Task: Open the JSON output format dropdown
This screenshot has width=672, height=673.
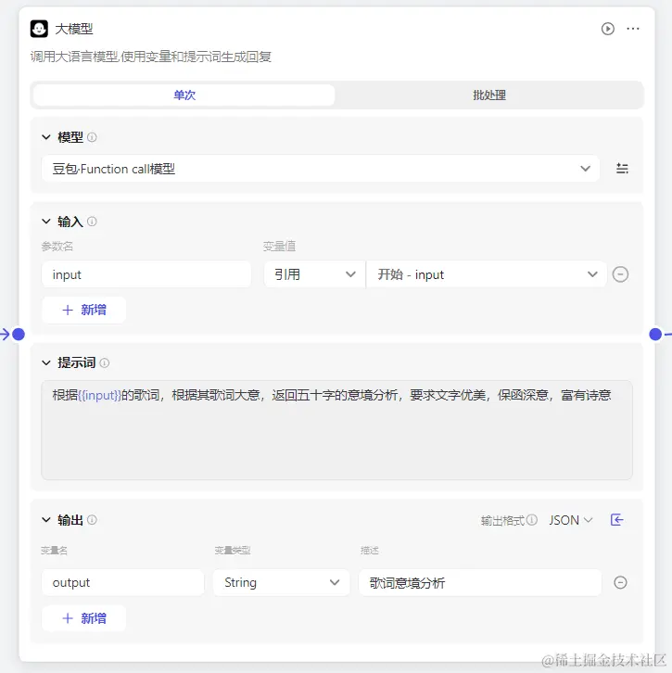Action: click(x=571, y=520)
